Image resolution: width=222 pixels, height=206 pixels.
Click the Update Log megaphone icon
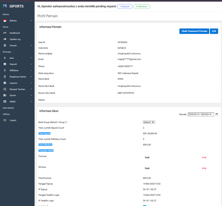5,39
